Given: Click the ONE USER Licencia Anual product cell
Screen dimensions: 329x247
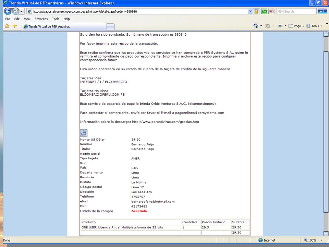Looking at the screenshot, I should [131, 227].
